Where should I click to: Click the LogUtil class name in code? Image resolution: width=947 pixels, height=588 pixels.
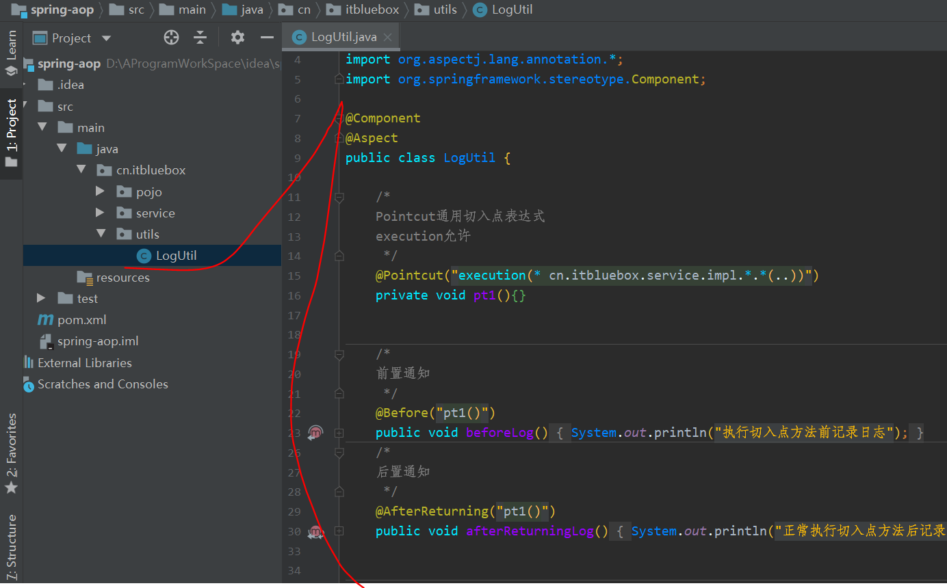pyautogui.click(x=469, y=158)
